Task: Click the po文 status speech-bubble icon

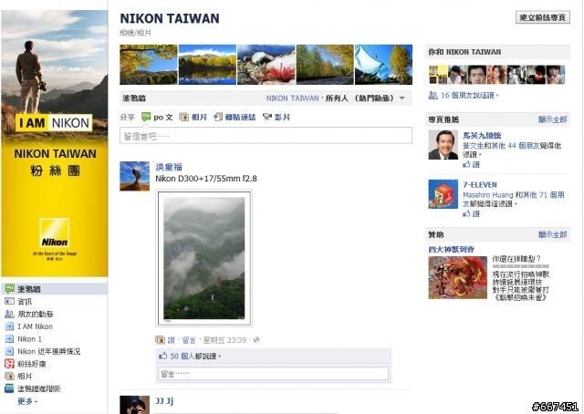Action: click(x=146, y=117)
